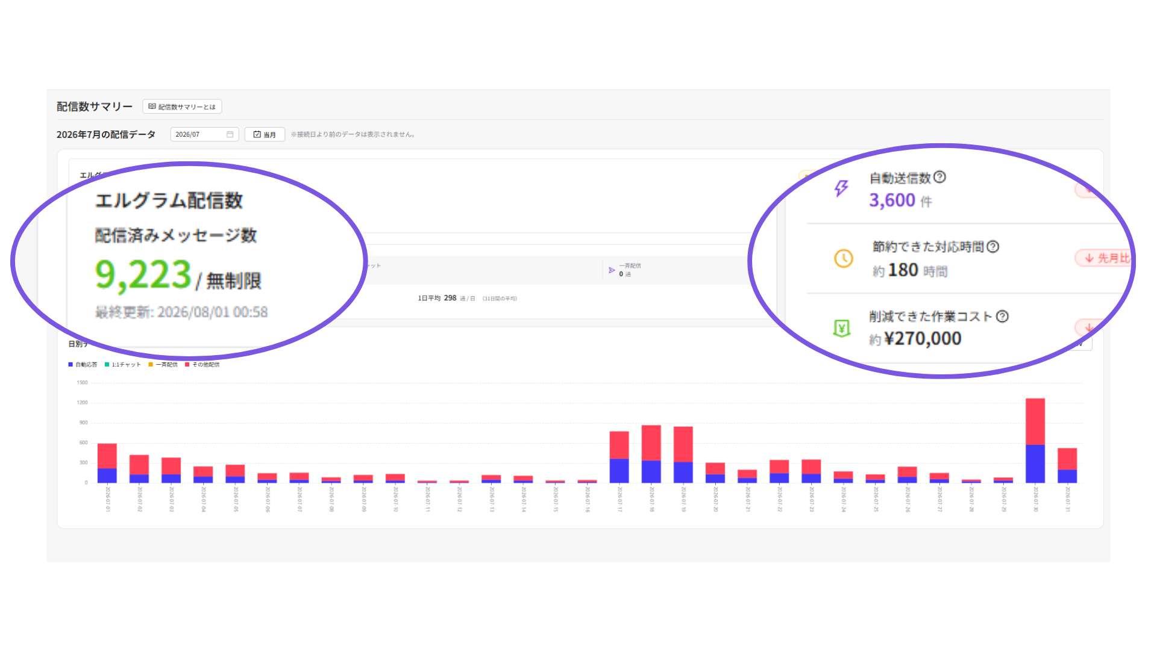Click the 配信数サマリー page heading

(95, 107)
